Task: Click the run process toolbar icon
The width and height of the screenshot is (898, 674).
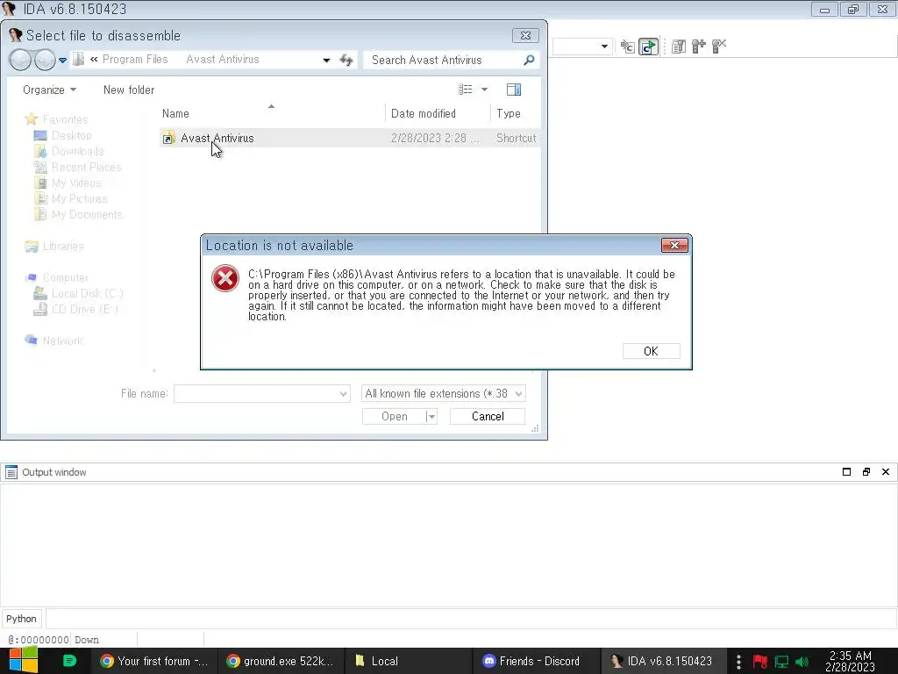Action: click(x=648, y=47)
